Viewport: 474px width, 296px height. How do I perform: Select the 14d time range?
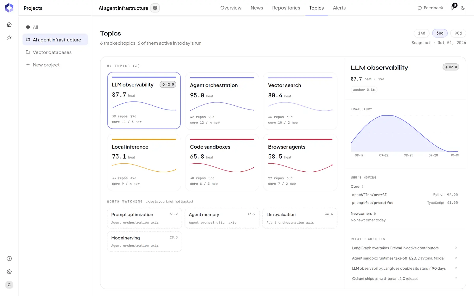pyautogui.click(x=422, y=33)
